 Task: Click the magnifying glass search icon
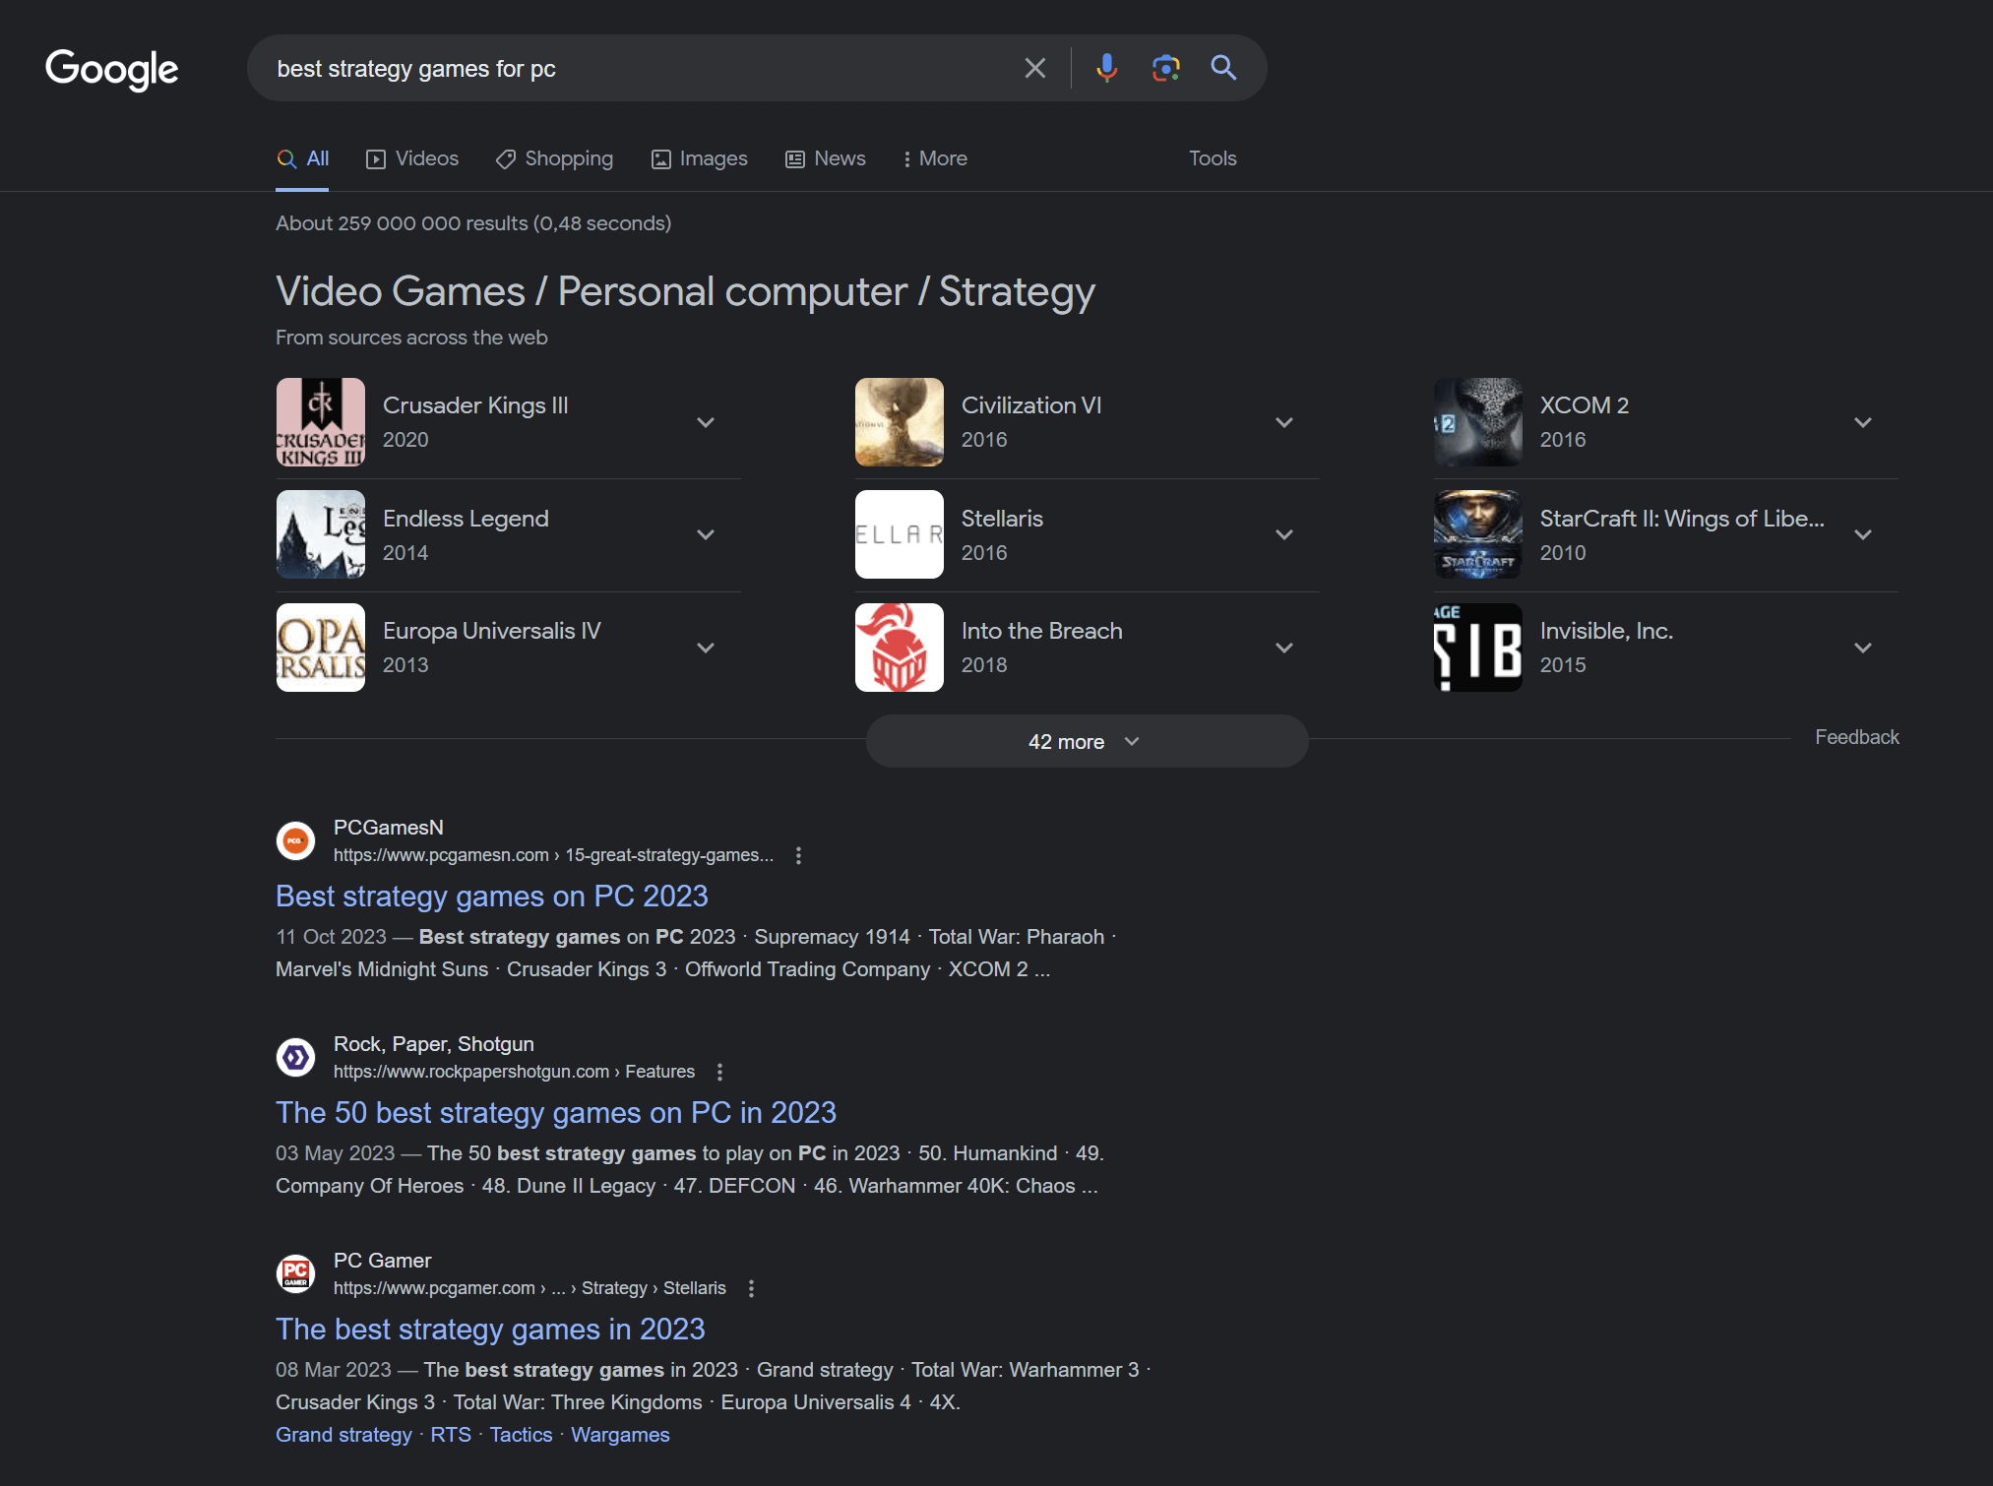(1222, 67)
